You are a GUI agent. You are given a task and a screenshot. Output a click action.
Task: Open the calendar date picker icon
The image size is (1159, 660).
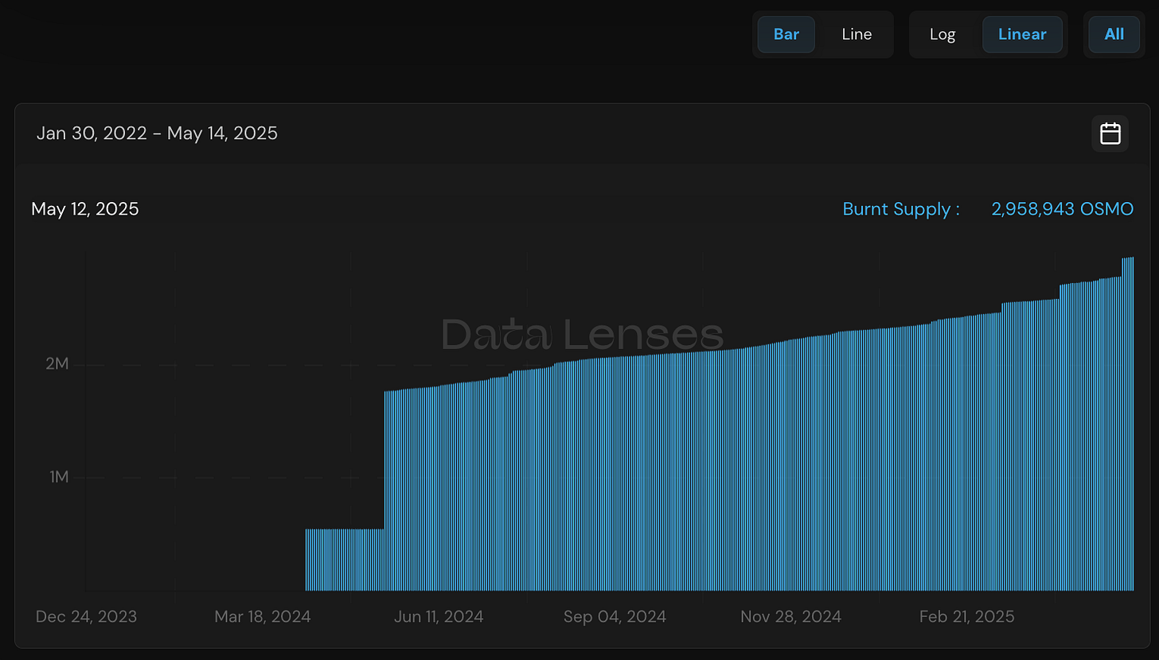(1110, 133)
